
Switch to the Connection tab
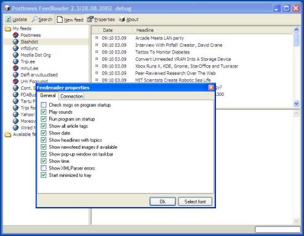[x=71, y=96]
